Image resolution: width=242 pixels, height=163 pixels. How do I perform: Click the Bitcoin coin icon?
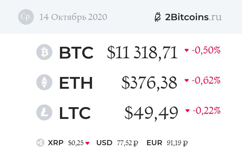[44, 52]
